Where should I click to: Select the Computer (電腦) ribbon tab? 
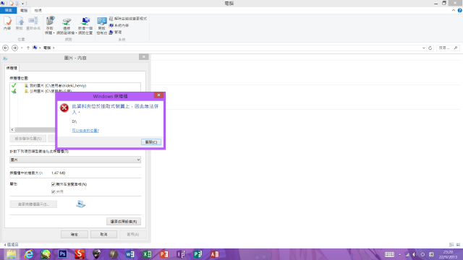point(24,10)
